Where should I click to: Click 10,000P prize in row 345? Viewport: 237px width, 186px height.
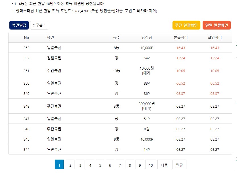click(x=147, y=139)
